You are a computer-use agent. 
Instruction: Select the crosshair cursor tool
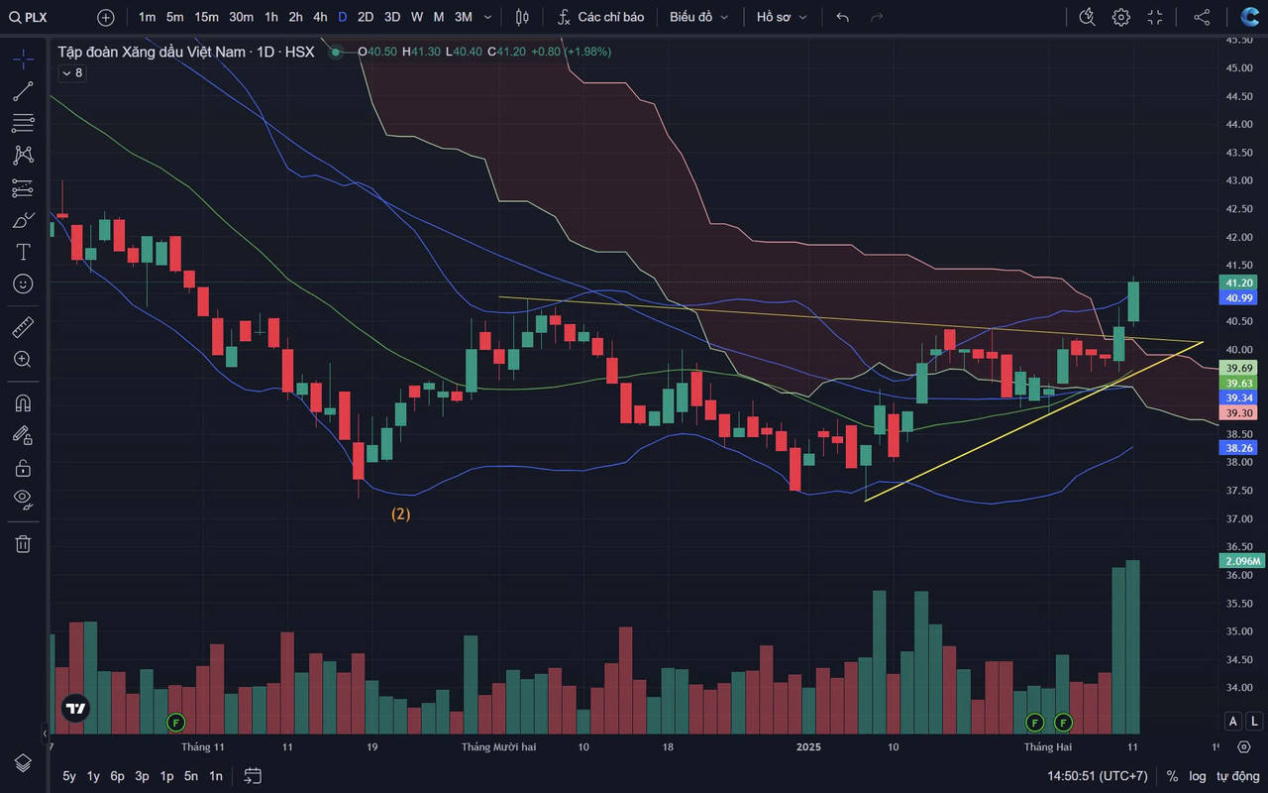click(23, 58)
